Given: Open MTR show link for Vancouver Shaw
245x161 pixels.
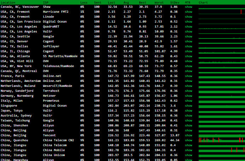Looking at the screenshot, I should (x=188, y=7).
